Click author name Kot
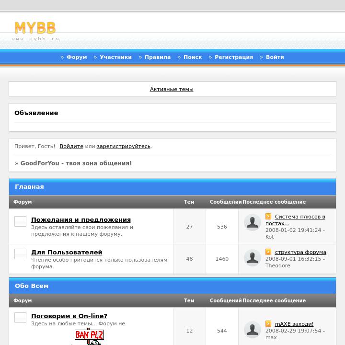 (x=269, y=237)
